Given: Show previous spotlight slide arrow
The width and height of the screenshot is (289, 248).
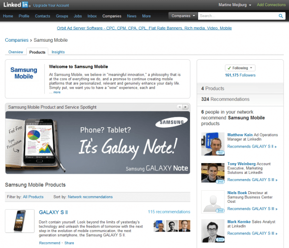Looking at the screenshot, I should pos(179,107).
